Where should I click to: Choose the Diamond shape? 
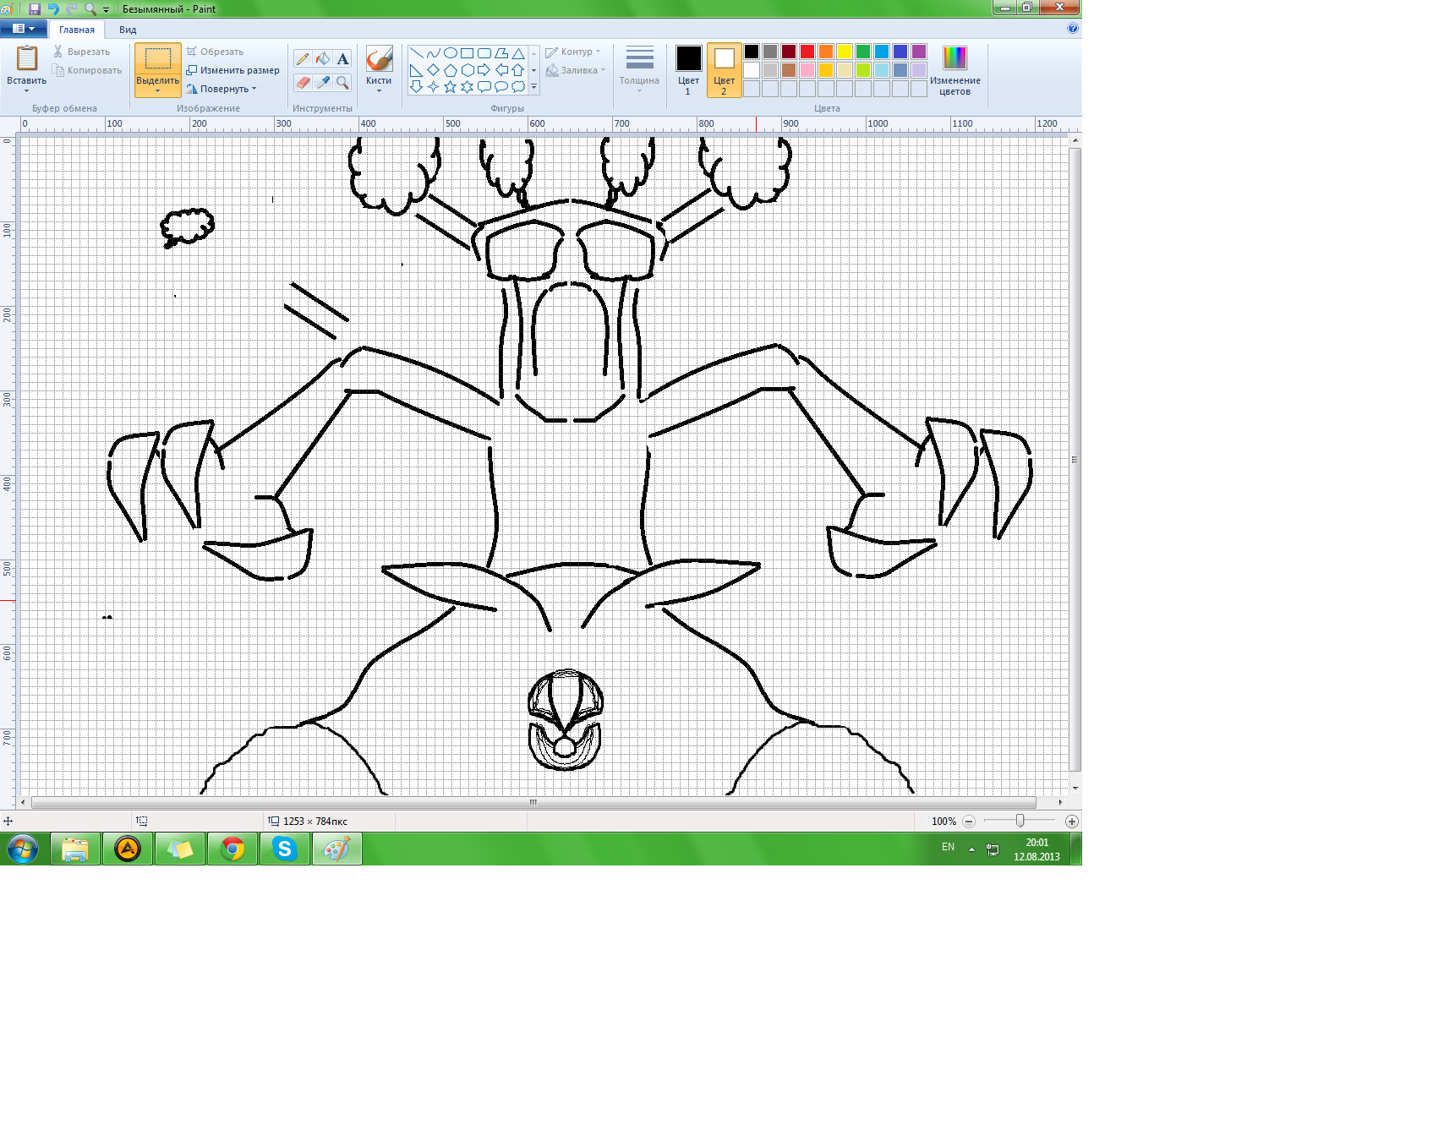(433, 70)
